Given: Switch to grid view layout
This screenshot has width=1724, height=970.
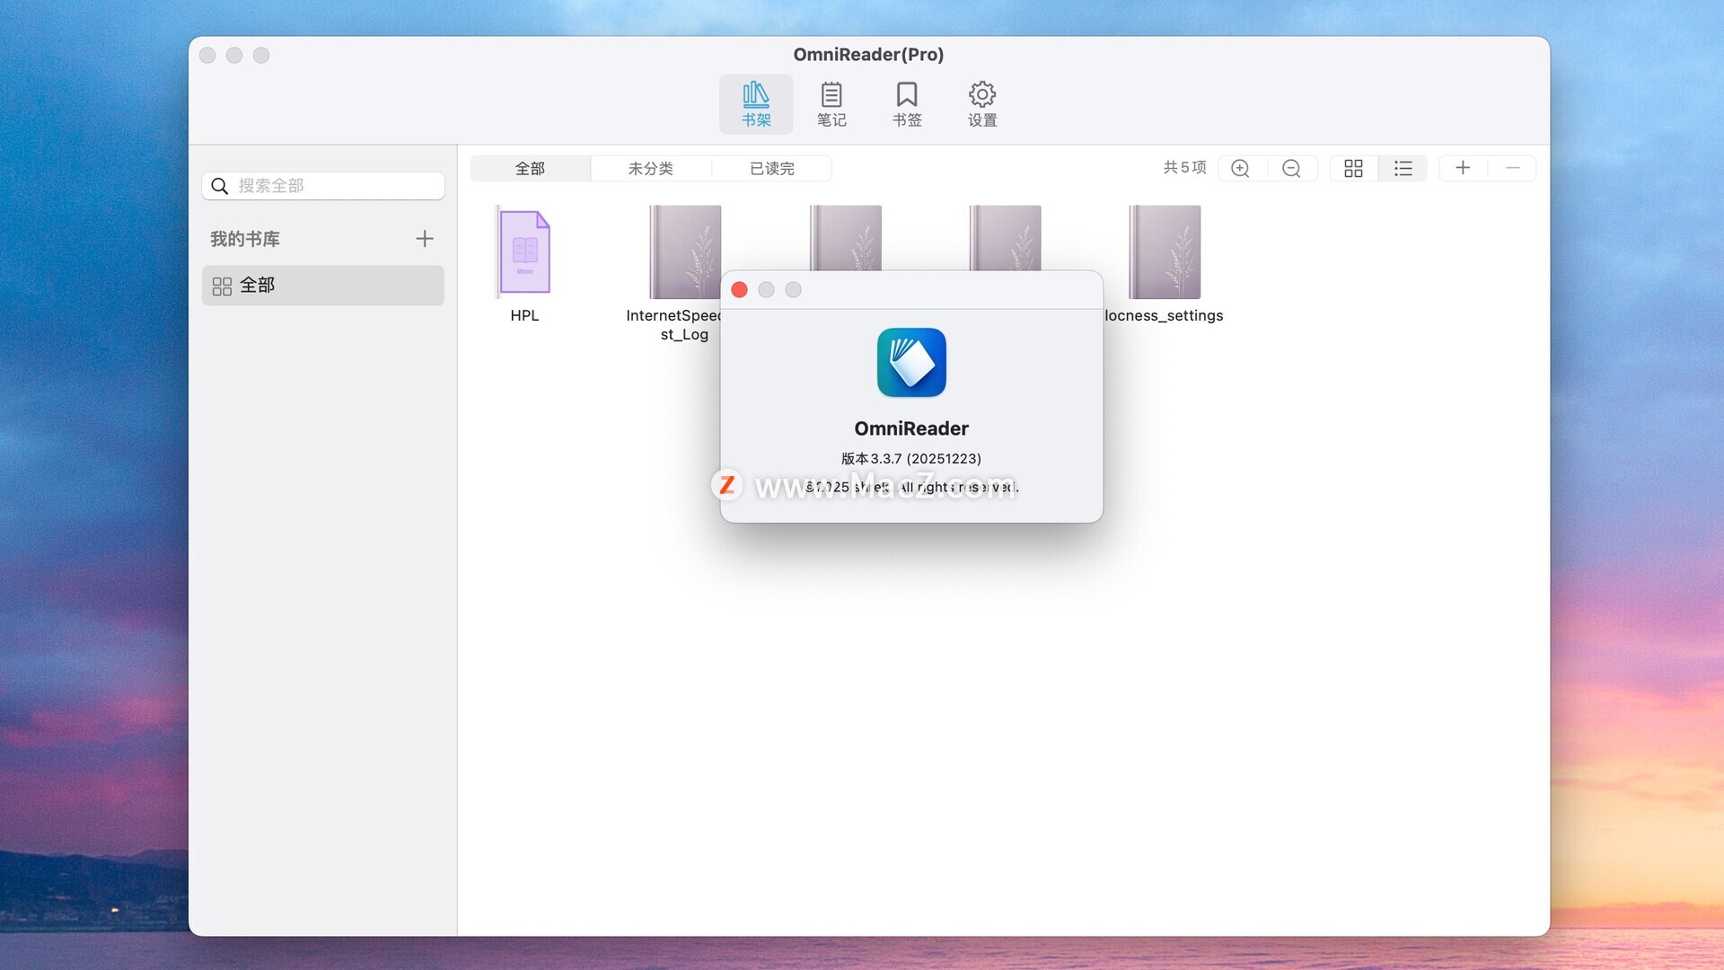Looking at the screenshot, I should tap(1353, 168).
